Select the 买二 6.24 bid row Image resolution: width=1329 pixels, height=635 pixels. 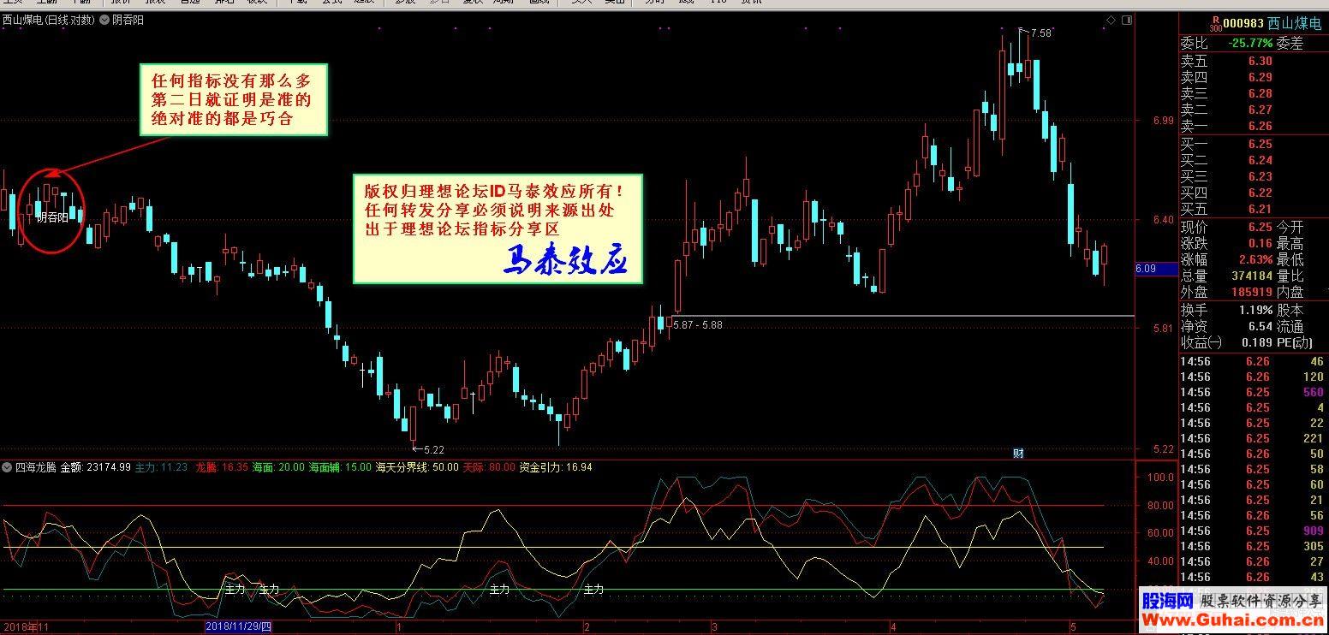1254,160
